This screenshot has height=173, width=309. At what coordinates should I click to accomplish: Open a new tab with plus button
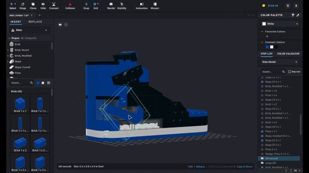(x=40, y=15)
